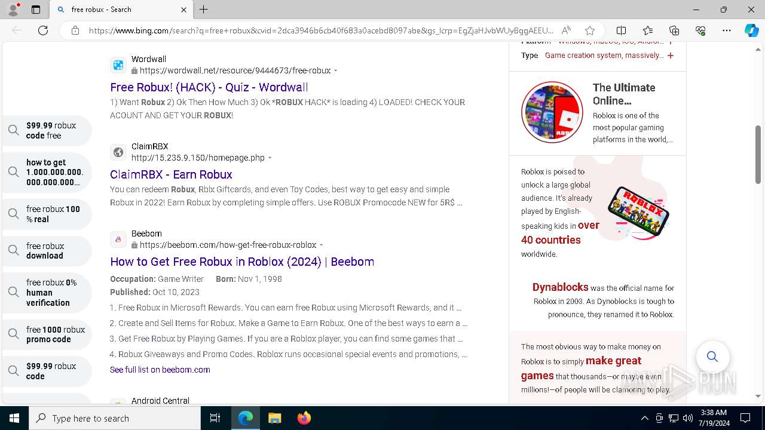Select suggestion 'free 1000 robux promo code'

tap(47, 334)
